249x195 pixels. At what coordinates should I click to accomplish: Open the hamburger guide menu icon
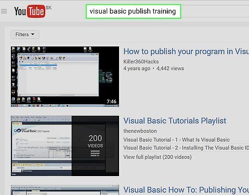click(x=4, y=11)
